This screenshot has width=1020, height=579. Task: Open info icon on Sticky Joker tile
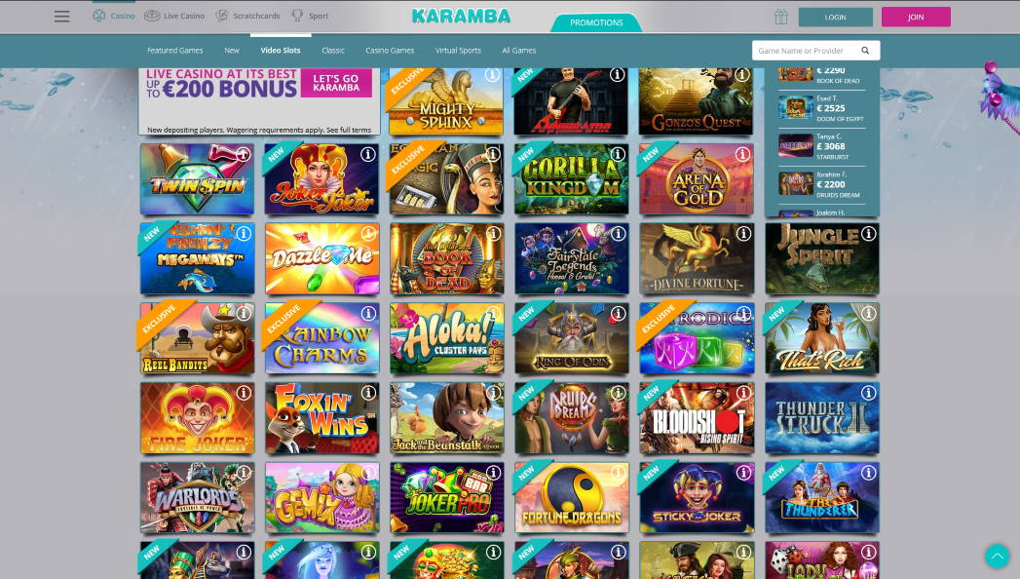pos(743,473)
